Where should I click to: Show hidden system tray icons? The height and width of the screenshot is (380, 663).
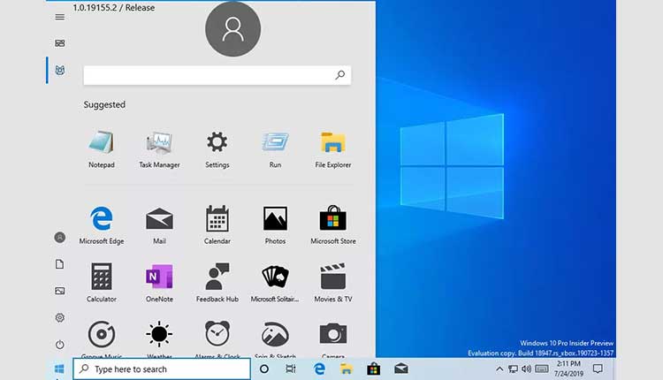499,369
